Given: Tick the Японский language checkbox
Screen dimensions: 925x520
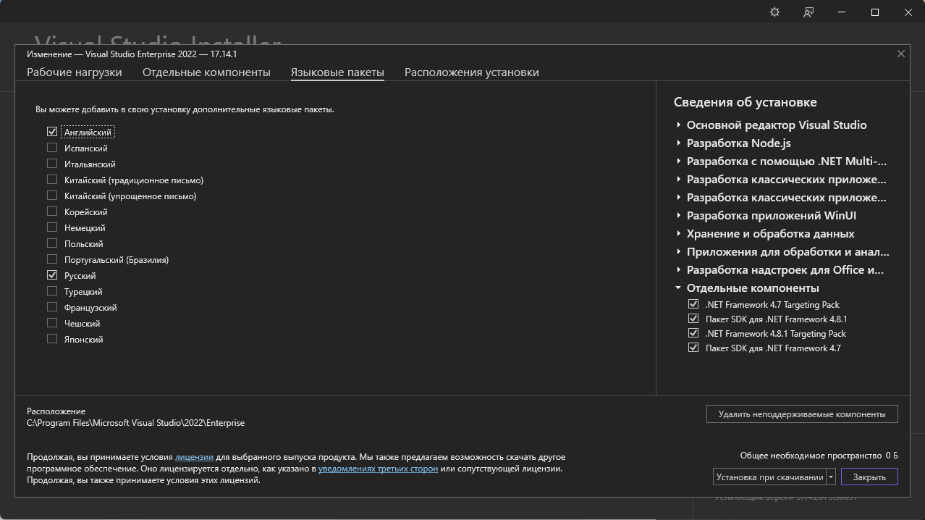Looking at the screenshot, I should [x=52, y=339].
